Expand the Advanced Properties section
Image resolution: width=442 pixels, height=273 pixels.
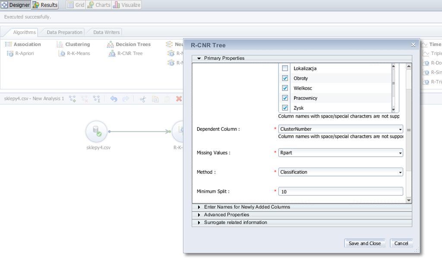coord(302,215)
